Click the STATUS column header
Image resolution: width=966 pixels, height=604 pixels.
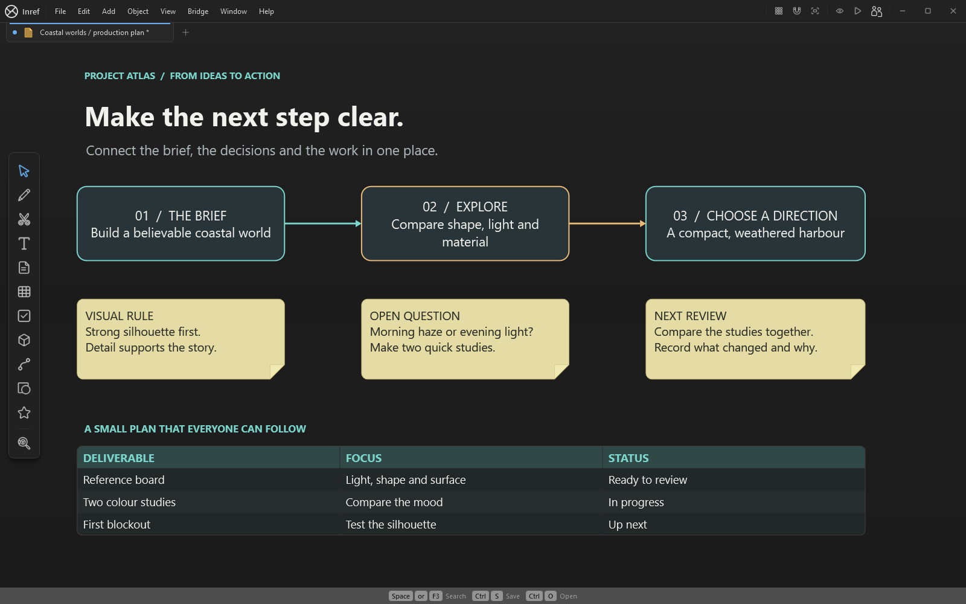(734, 458)
